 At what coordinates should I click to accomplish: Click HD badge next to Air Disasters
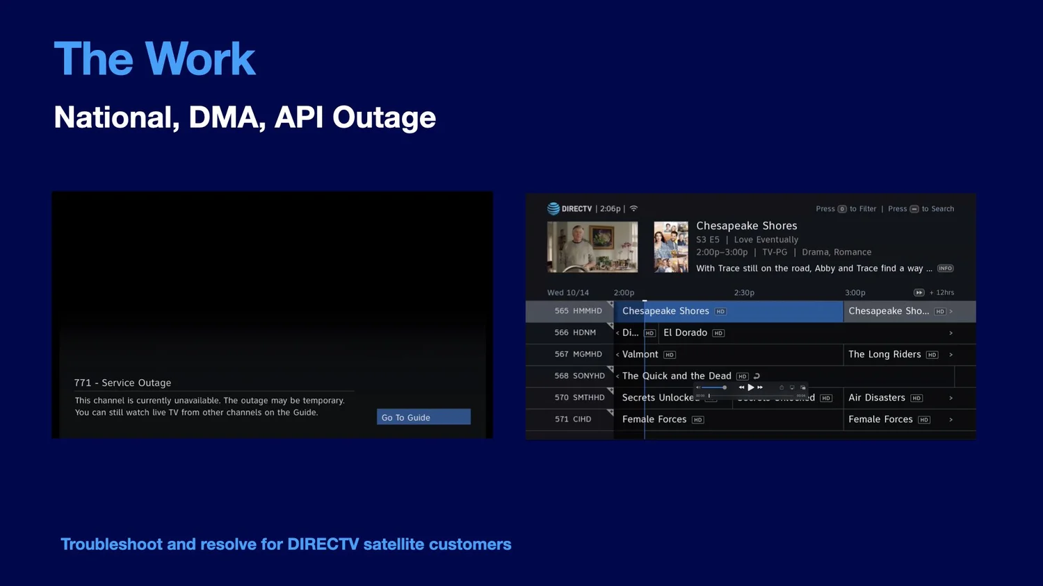pyautogui.click(x=916, y=398)
